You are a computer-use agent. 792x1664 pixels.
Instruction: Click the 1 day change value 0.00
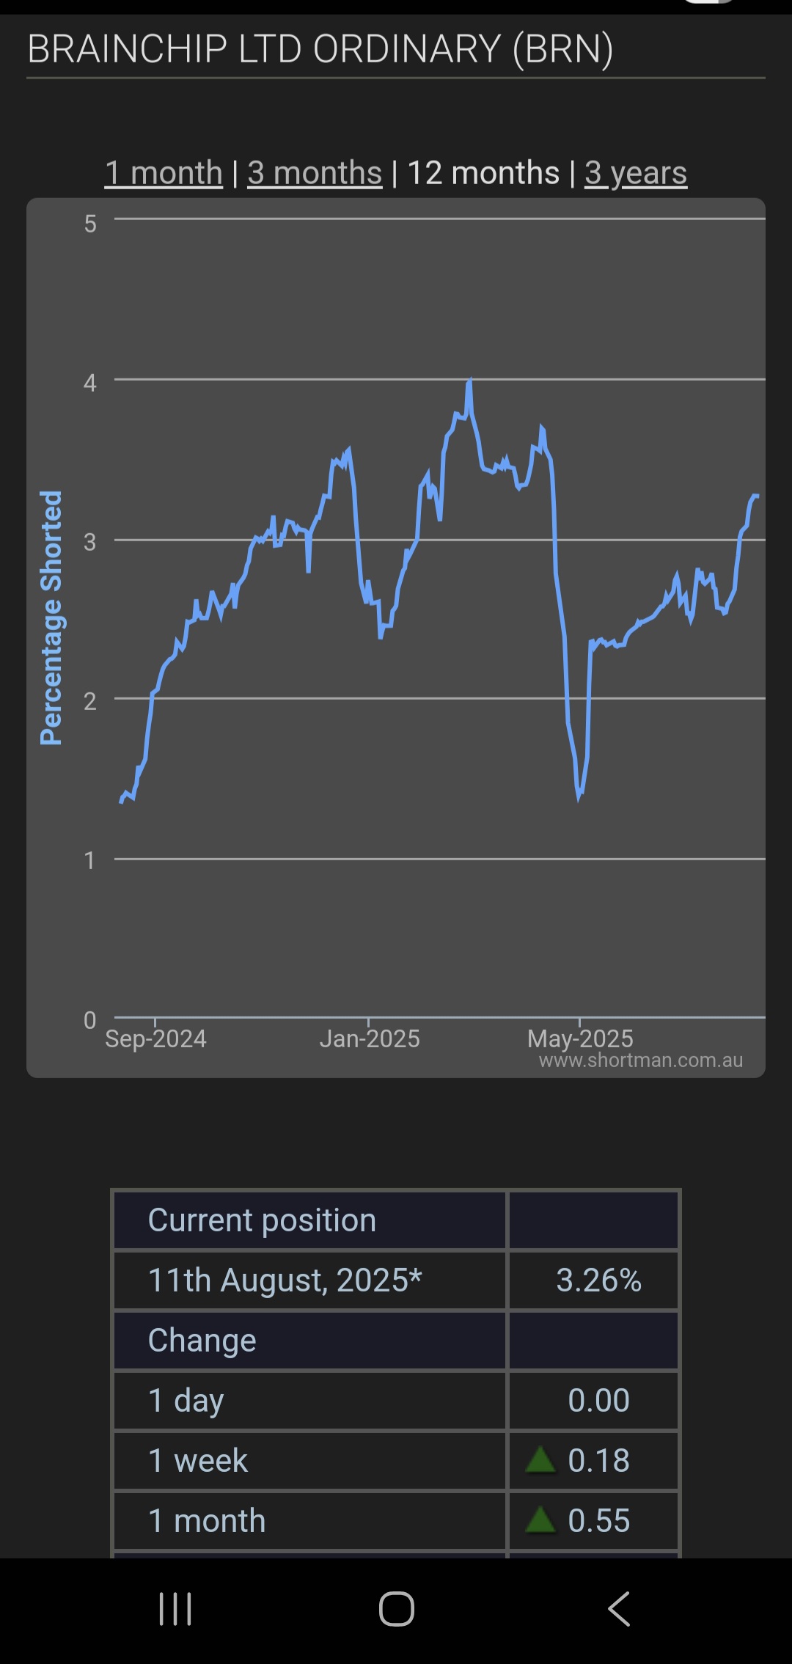point(598,1401)
